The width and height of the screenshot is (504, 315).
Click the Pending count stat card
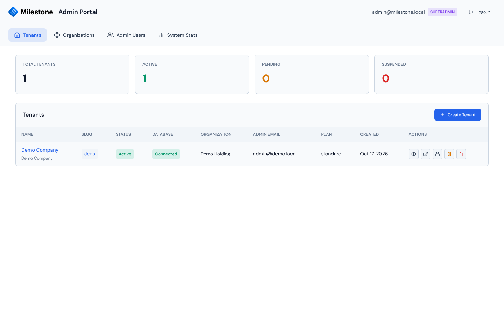(312, 74)
